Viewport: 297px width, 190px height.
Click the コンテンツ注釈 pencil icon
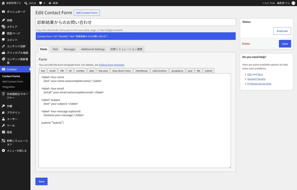point(3,46)
